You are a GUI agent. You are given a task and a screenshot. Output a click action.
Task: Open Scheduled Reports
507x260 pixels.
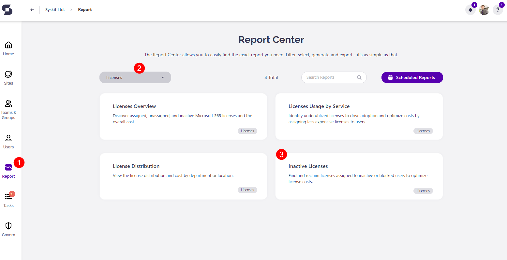pos(412,77)
